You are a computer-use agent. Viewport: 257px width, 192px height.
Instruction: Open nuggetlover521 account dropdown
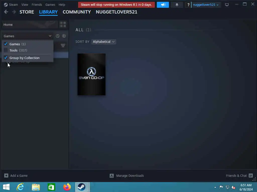[206, 5]
